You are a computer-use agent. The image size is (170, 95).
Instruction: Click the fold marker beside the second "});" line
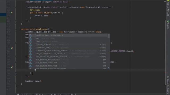pyautogui.click(x=15, y=56)
